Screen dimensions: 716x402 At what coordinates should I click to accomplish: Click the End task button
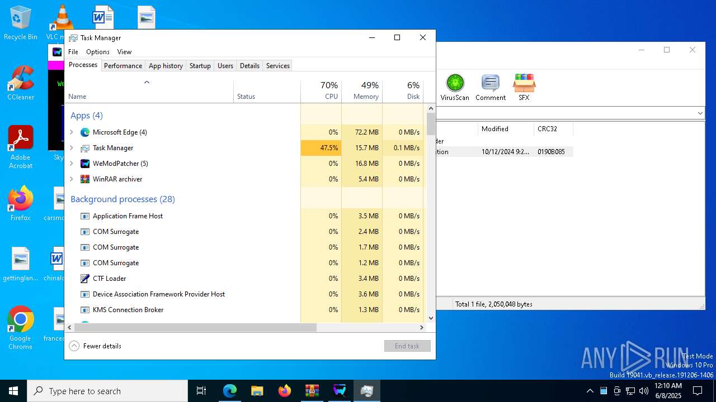[x=407, y=346]
